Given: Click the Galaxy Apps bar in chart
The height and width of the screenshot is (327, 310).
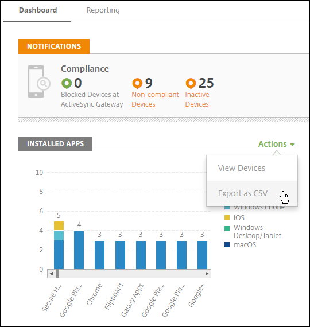Looking at the screenshot, I should pyautogui.click(x=141, y=255).
